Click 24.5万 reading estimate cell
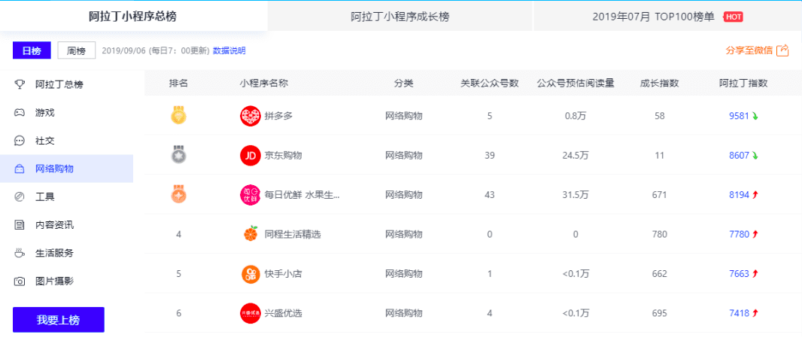The width and height of the screenshot is (802, 353). click(576, 156)
